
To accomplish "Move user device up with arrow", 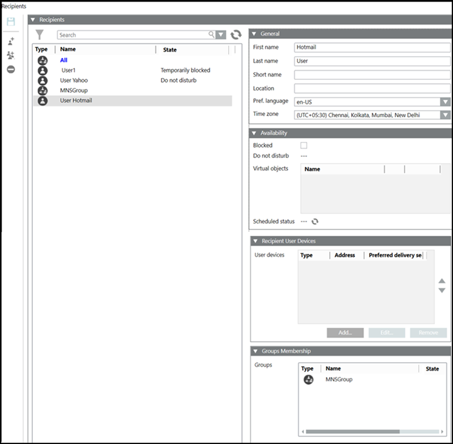I will click(442, 281).
